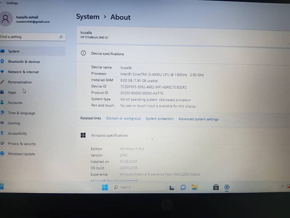290x218 pixels.
Task: Click the Windows specifications logo icon
Action: point(83,135)
